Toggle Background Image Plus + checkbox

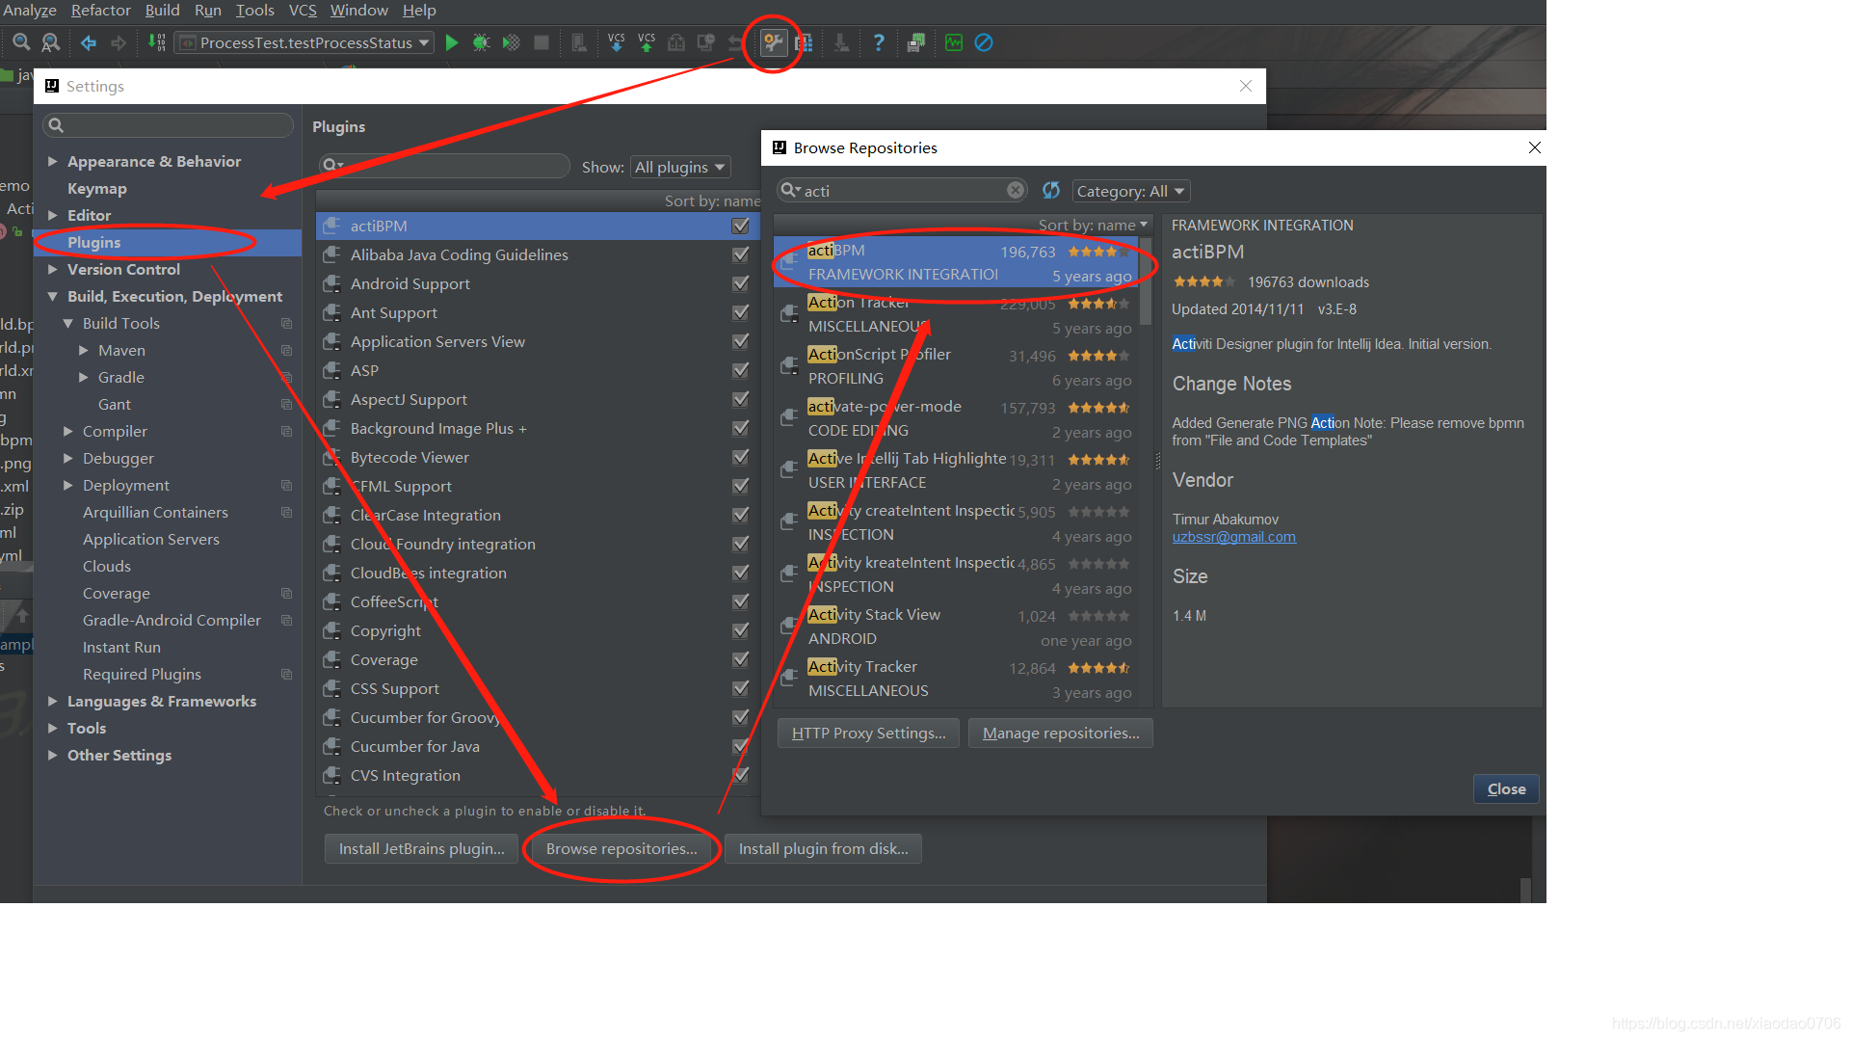coord(740,428)
